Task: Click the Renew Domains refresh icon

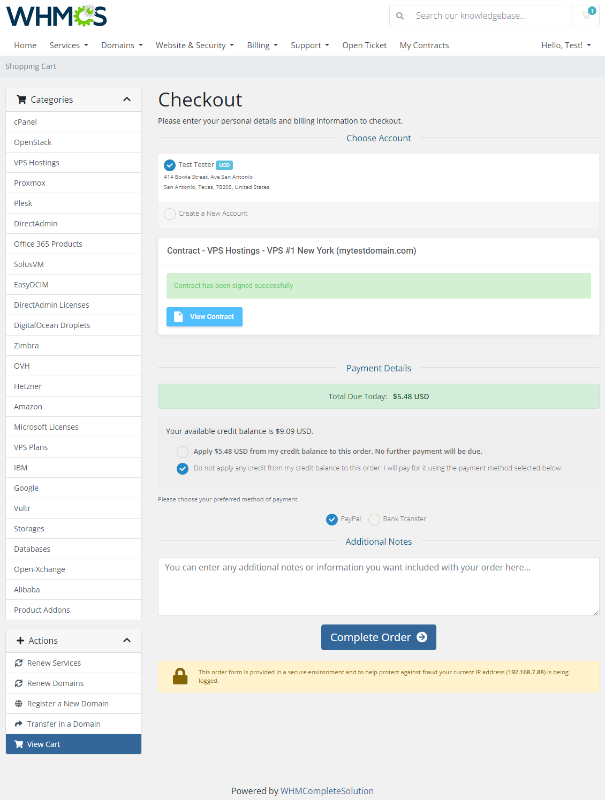Action: point(18,683)
